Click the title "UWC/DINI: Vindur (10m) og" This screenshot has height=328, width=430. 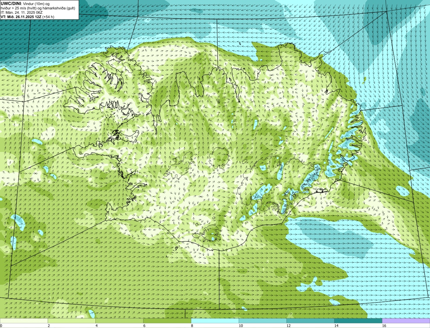pos(25,3)
